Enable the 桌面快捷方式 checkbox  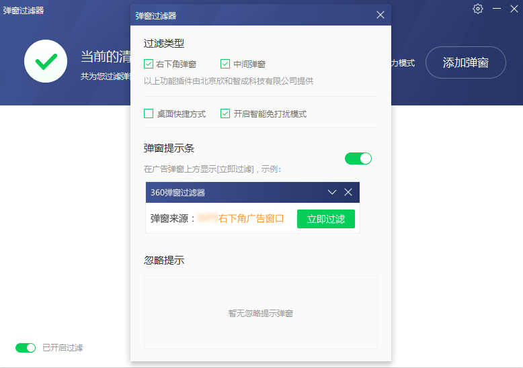click(x=149, y=113)
